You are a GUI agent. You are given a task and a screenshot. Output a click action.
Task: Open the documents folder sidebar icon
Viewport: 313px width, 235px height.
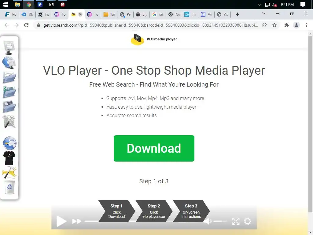click(9, 77)
